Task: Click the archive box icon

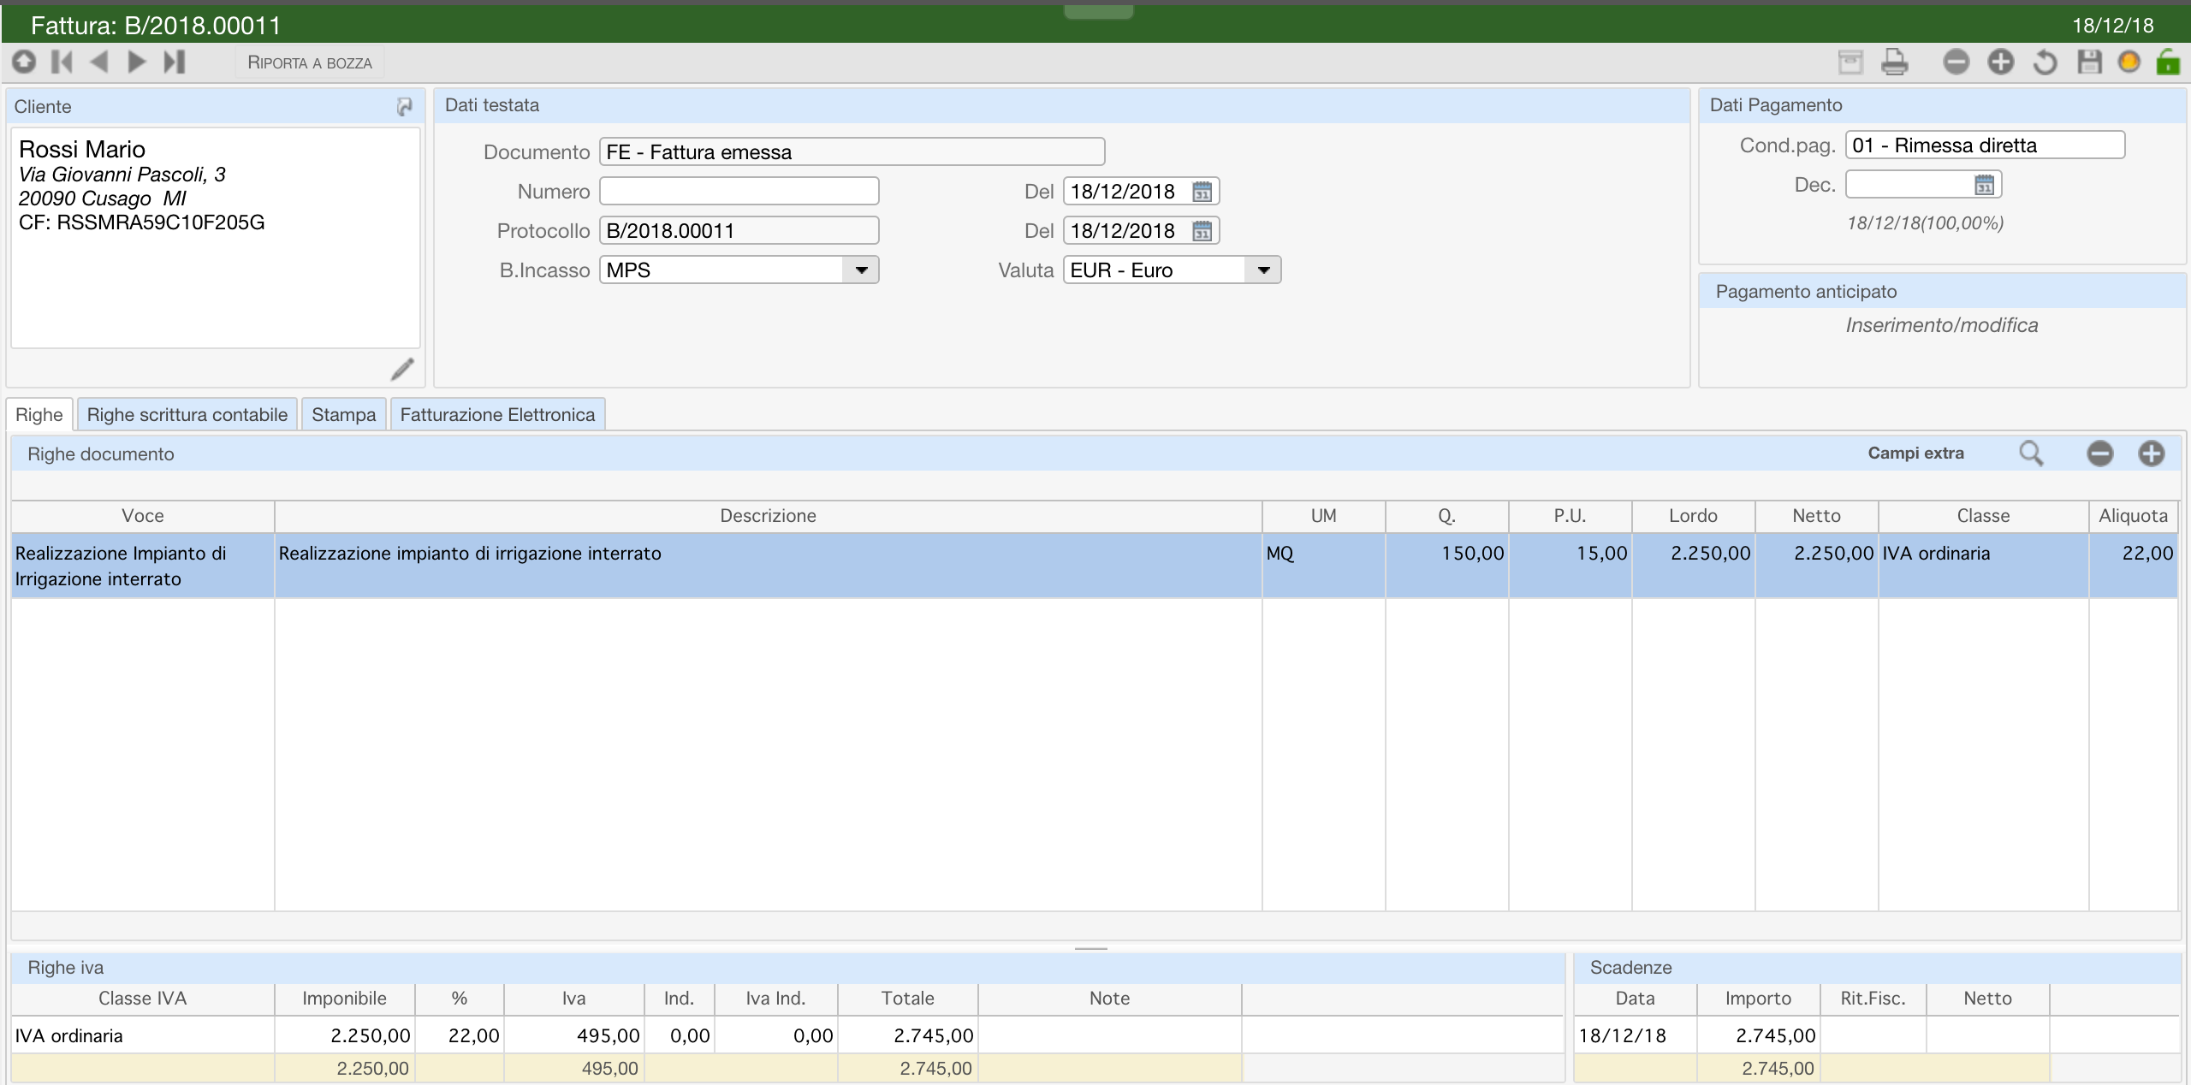Action: pyautogui.click(x=1850, y=62)
